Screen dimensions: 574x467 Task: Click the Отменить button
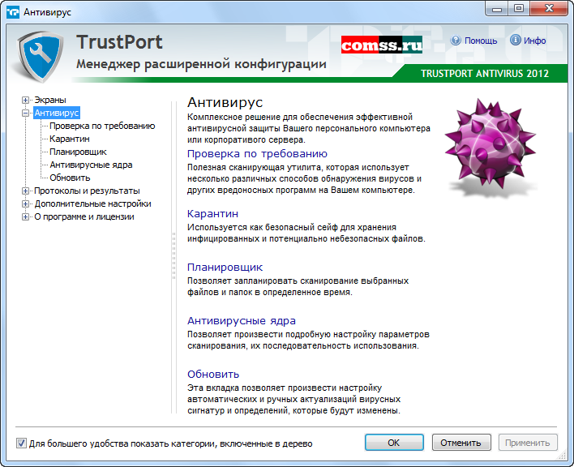click(x=461, y=443)
